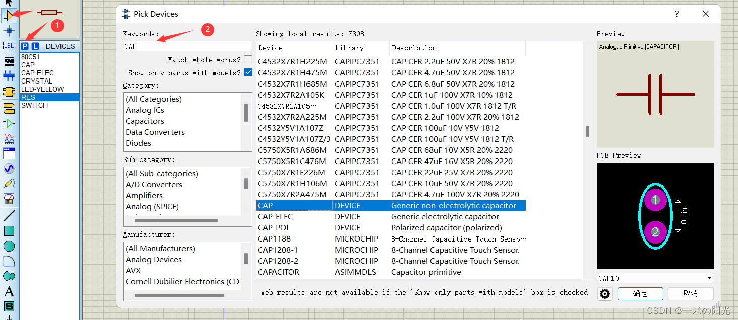Select 80C51 in the DEVICES list

[x=49, y=57]
